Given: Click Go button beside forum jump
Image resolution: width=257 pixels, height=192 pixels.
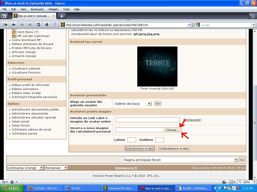Looking at the screenshot, I should (242, 160).
